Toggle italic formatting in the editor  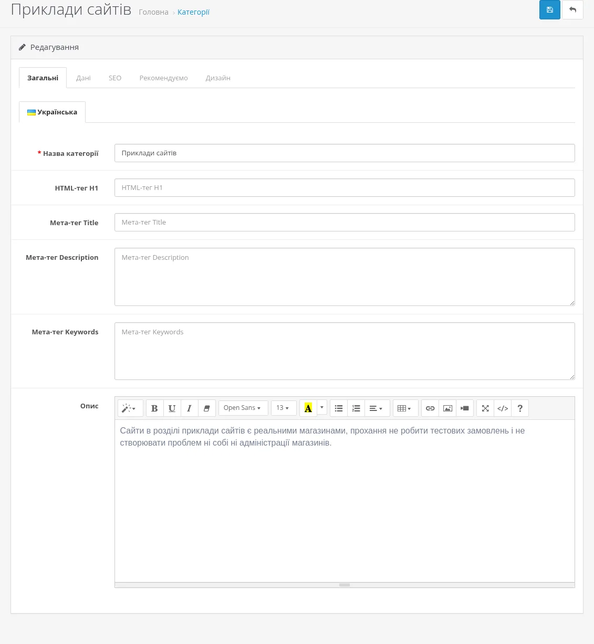tap(189, 408)
